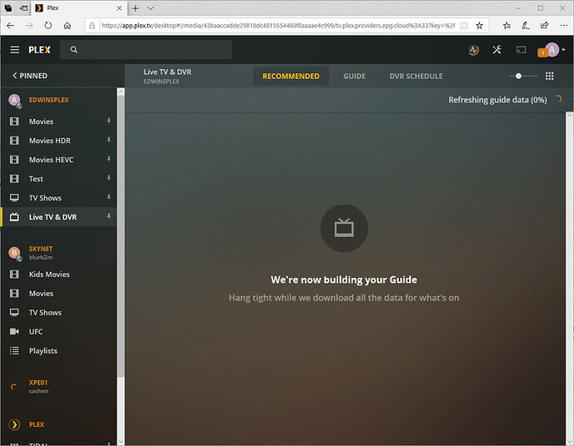
Task: Click the large TV placeholder icon
Action: tap(344, 228)
